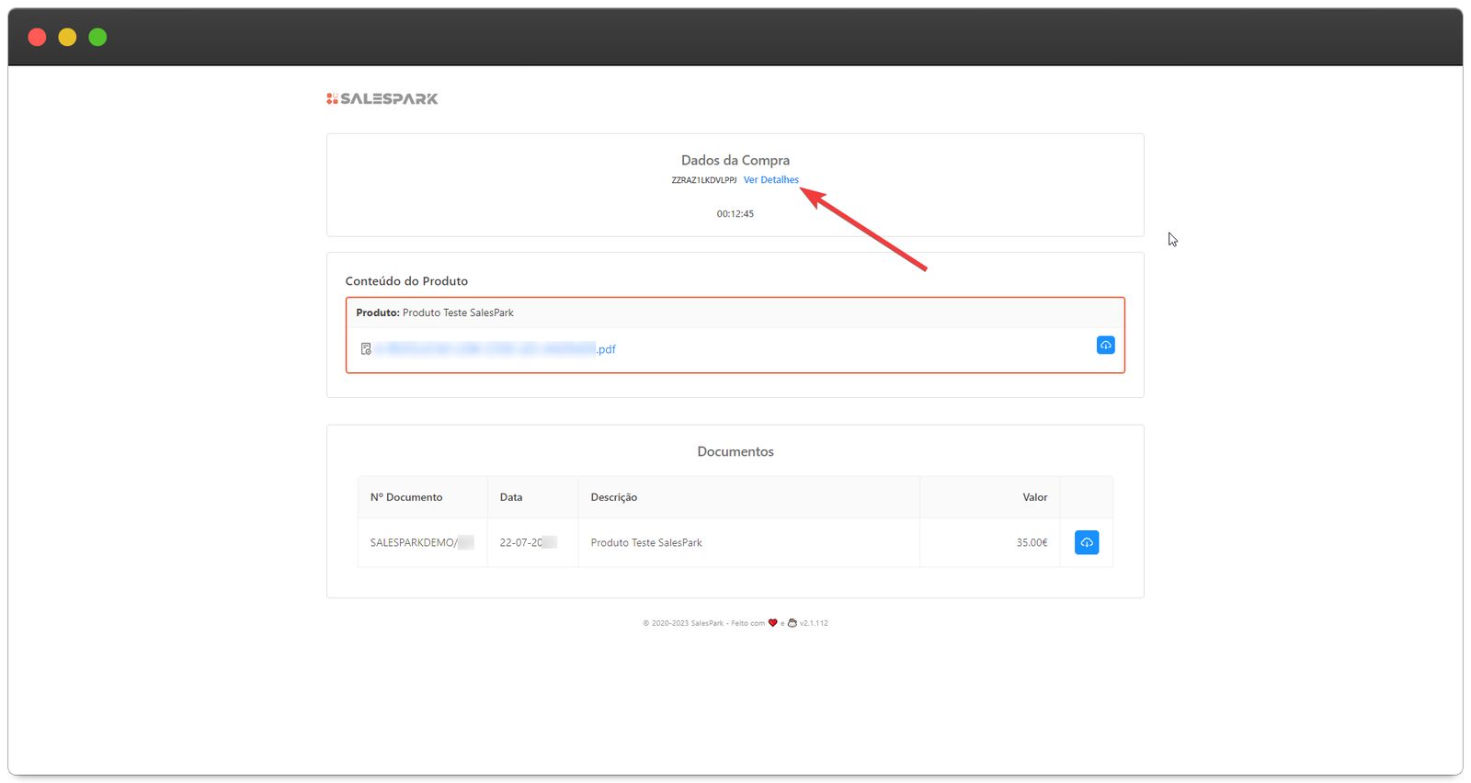Viewport: 1471px width, 783px height.
Task: Click the Valor column header
Action: (x=1034, y=497)
